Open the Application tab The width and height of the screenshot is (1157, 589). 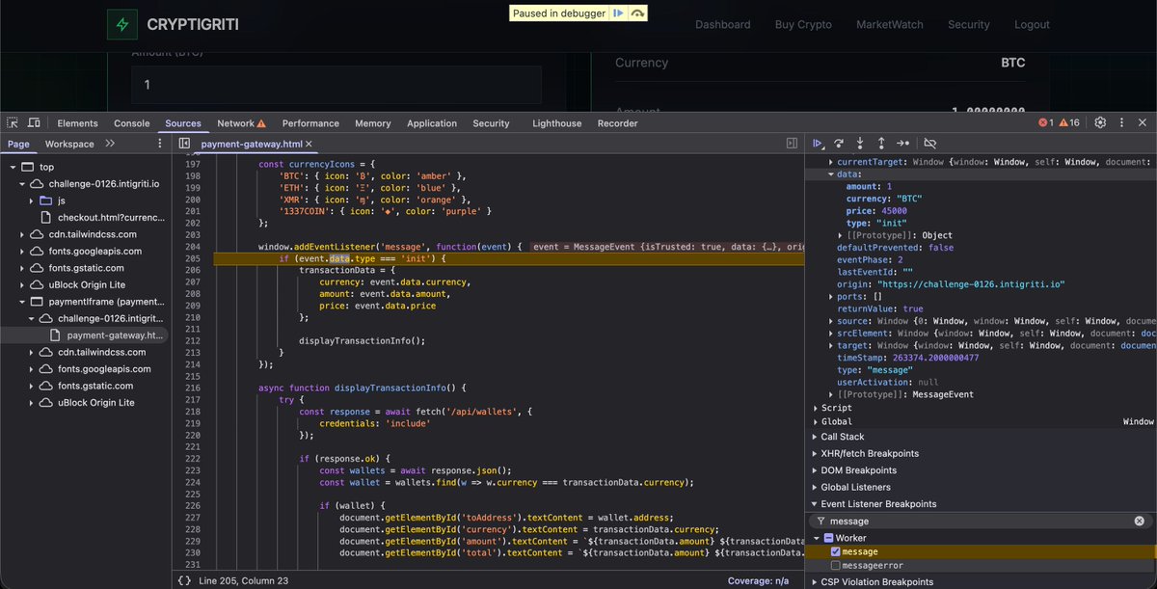[432, 123]
